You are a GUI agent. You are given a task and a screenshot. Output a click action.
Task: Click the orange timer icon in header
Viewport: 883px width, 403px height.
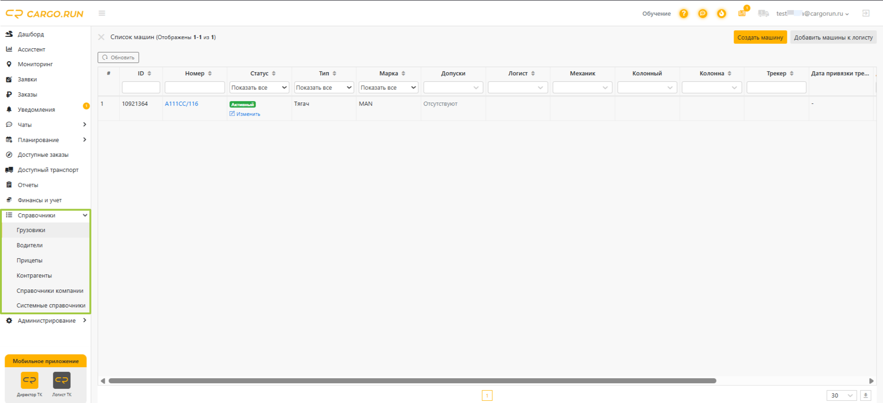(x=722, y=13)
